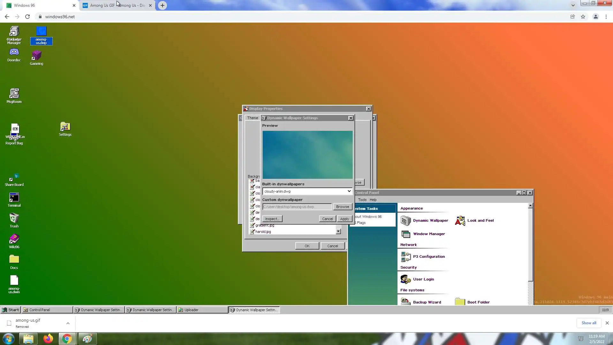The height and width of the screenshot is (345, 613).
Task: Open the Tools menu in Control Panel
Action: [x=362, y=200]
